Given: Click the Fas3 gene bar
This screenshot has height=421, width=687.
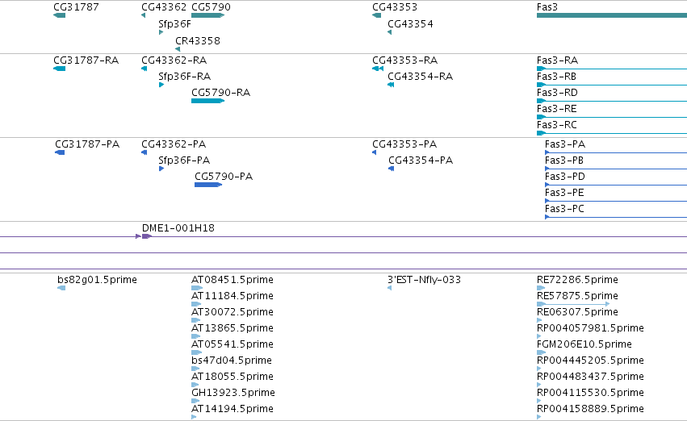Looking at the screenshot, I should coord(612,15).
